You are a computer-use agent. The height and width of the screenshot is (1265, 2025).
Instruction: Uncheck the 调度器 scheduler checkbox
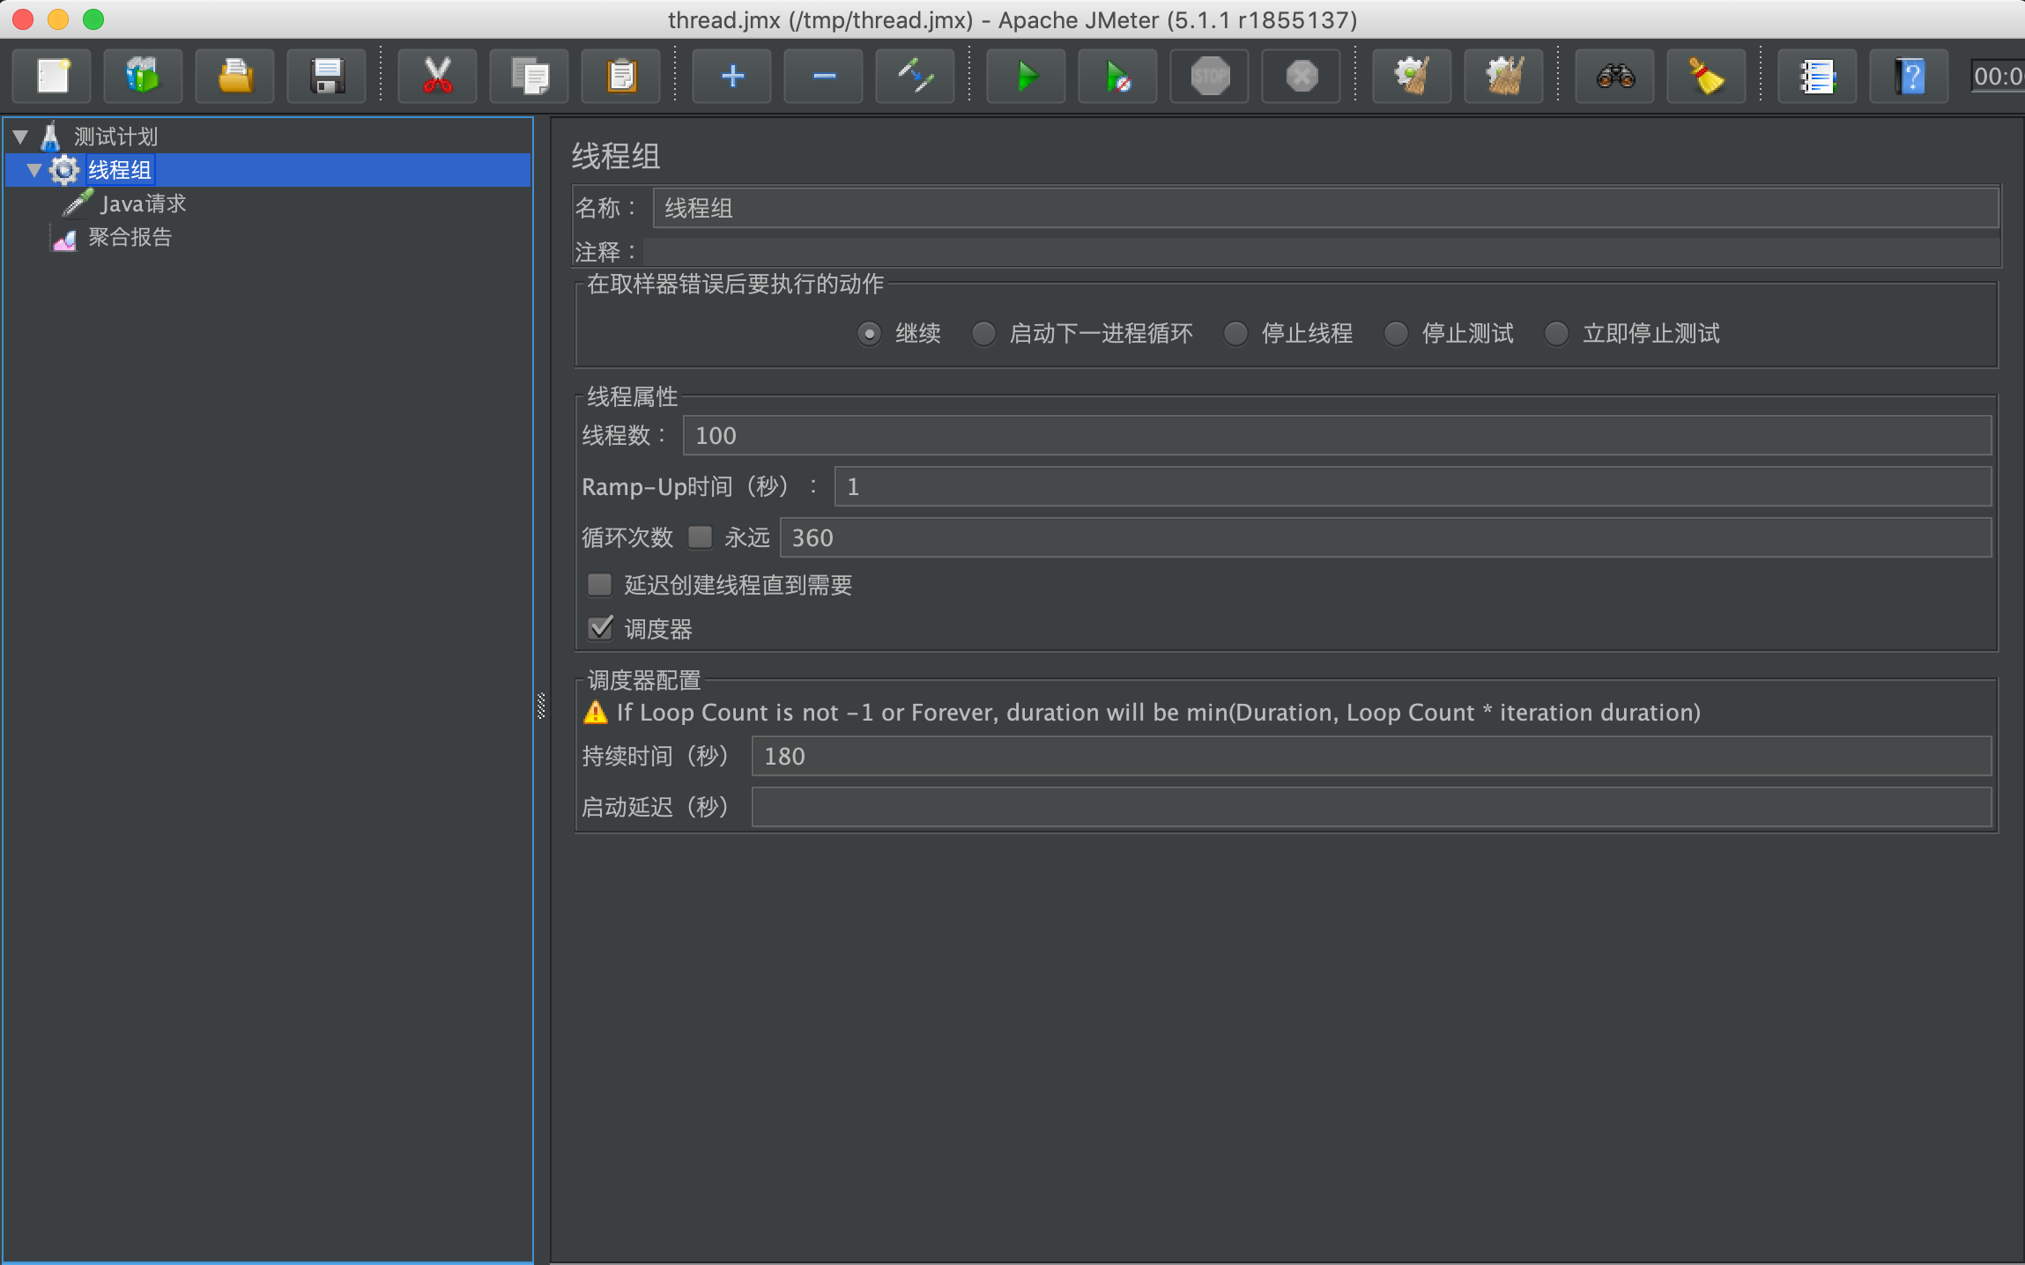[601, 628]
